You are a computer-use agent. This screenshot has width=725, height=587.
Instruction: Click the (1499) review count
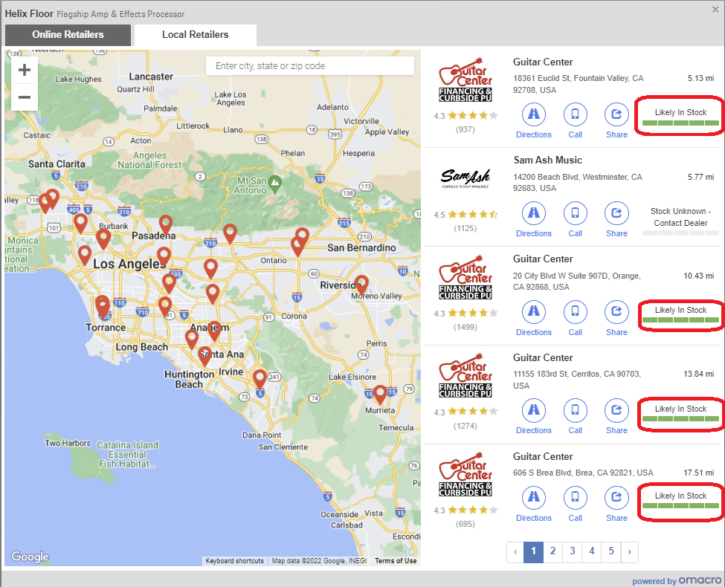(x=465, y=327)
